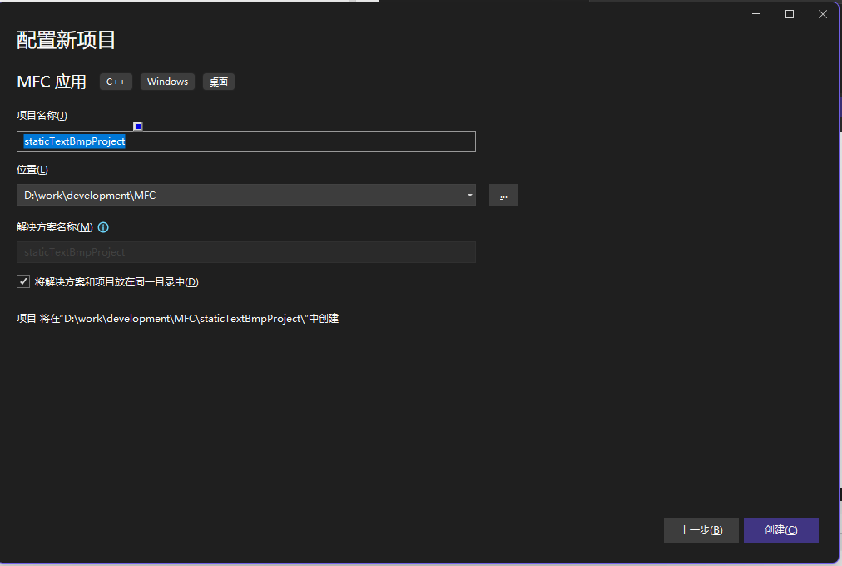
Task: Click the info icon beside 解决方案名称
Action: click(103, 227)
